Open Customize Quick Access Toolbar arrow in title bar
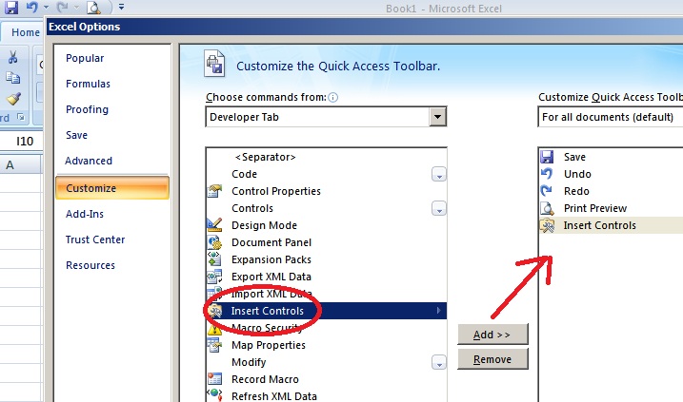 [121, 7]
